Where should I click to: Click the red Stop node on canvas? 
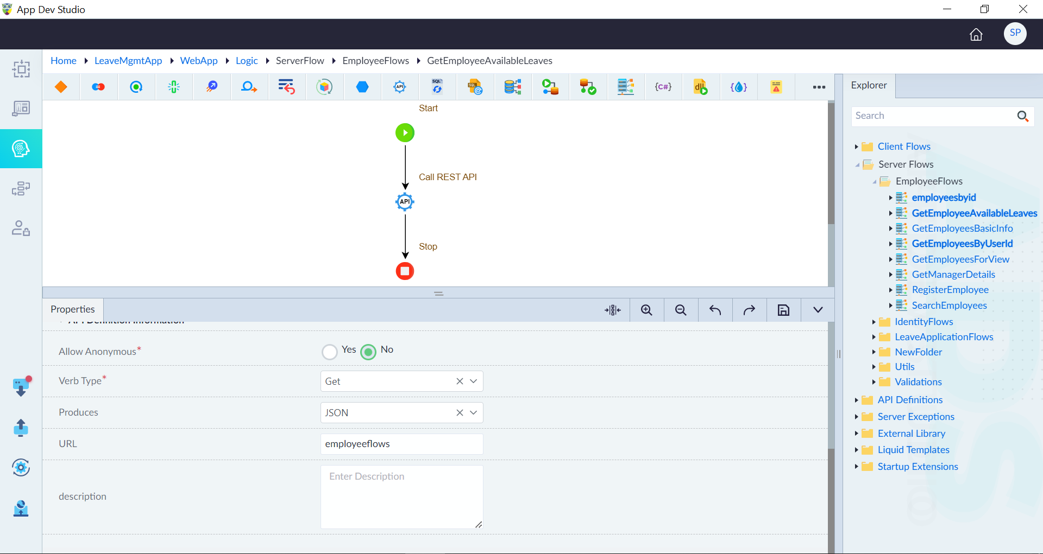pyautogui.click(x=405, y=271)
